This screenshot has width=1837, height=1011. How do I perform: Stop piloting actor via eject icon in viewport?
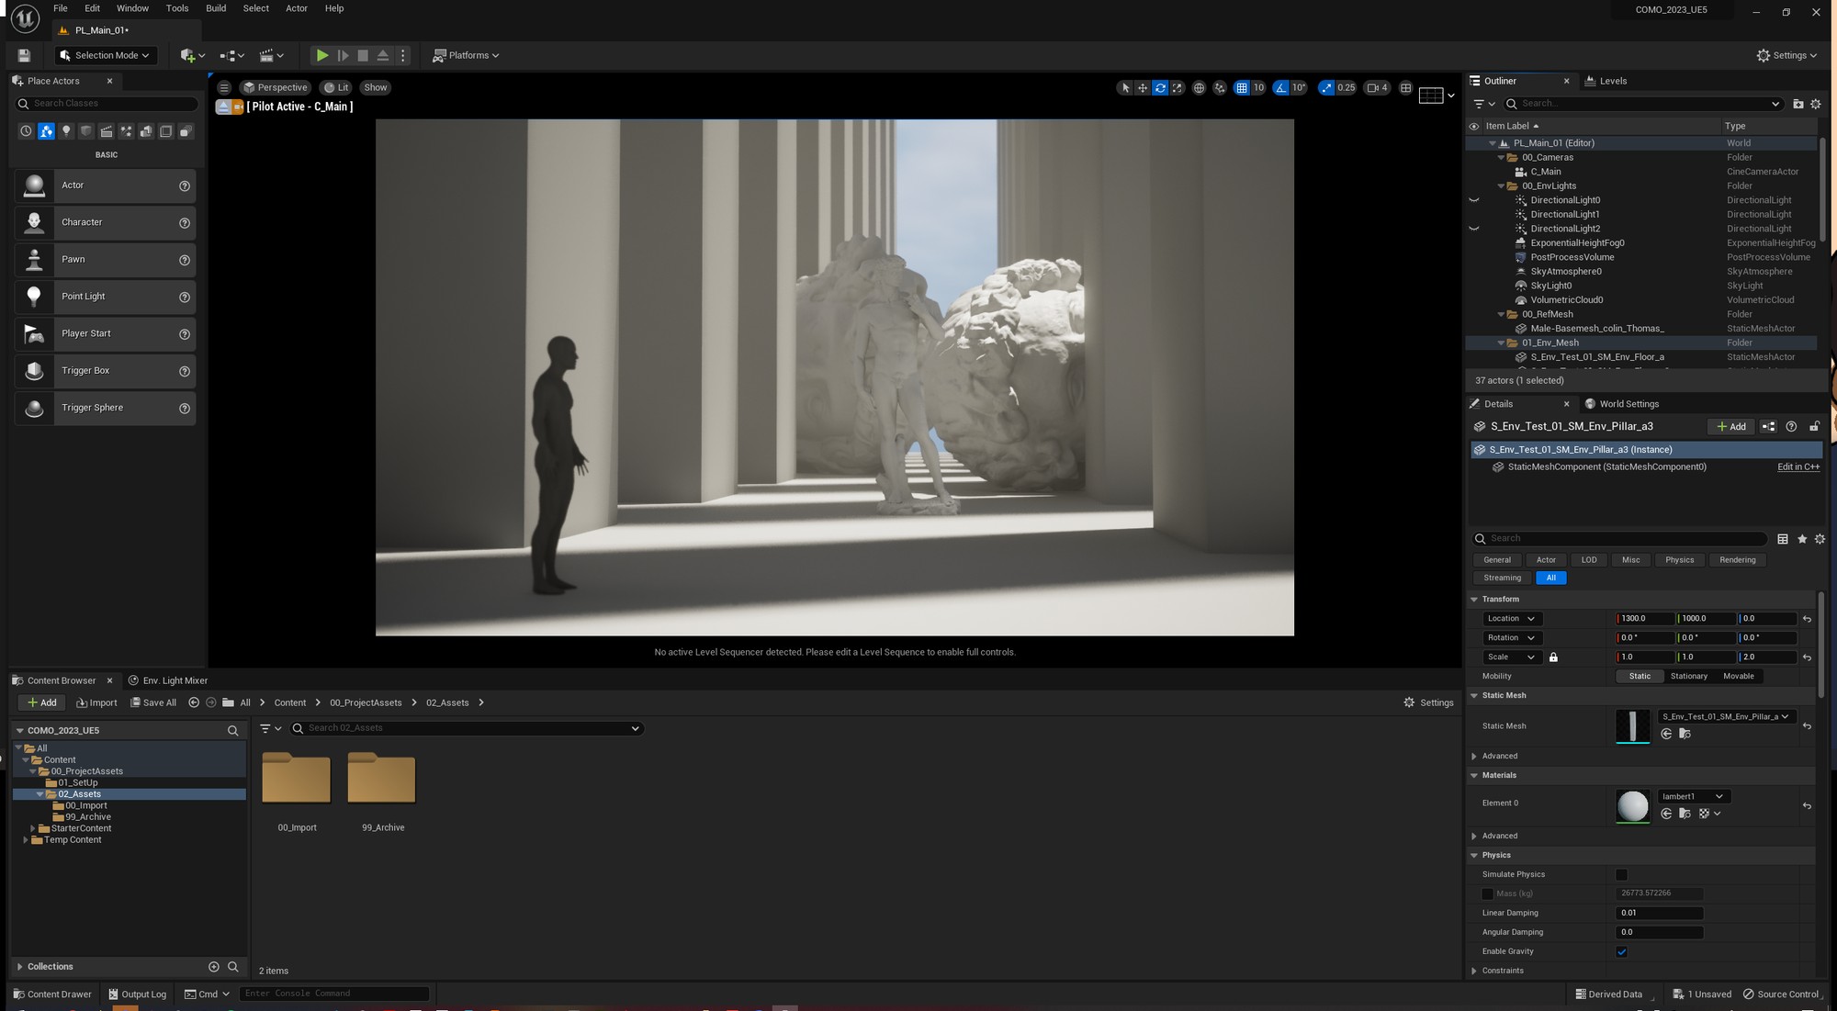[223, 107]
